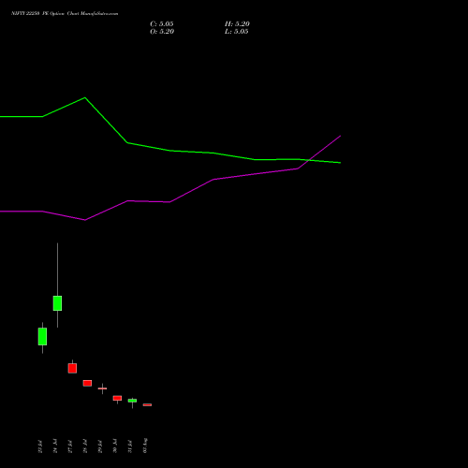Select the doji candlestick for 29 Jul
The image size is (468, 468).
(102, 388)
